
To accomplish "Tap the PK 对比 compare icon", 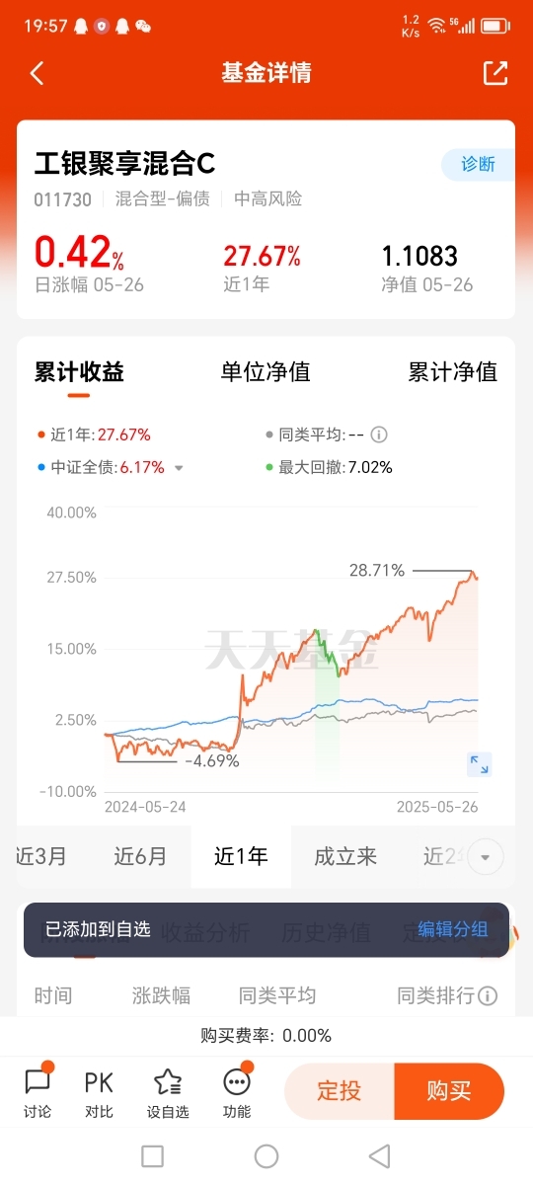I will 99,1091.
